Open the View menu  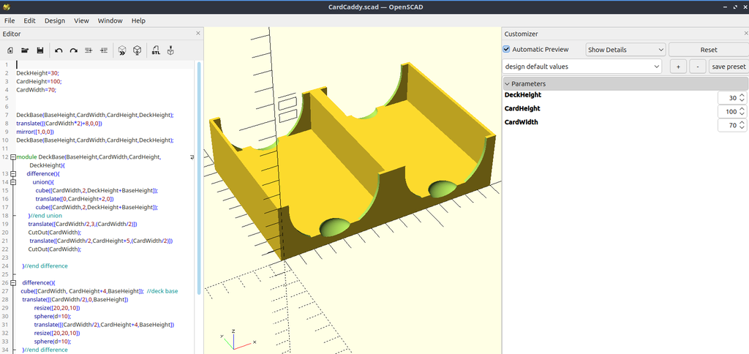81,20
